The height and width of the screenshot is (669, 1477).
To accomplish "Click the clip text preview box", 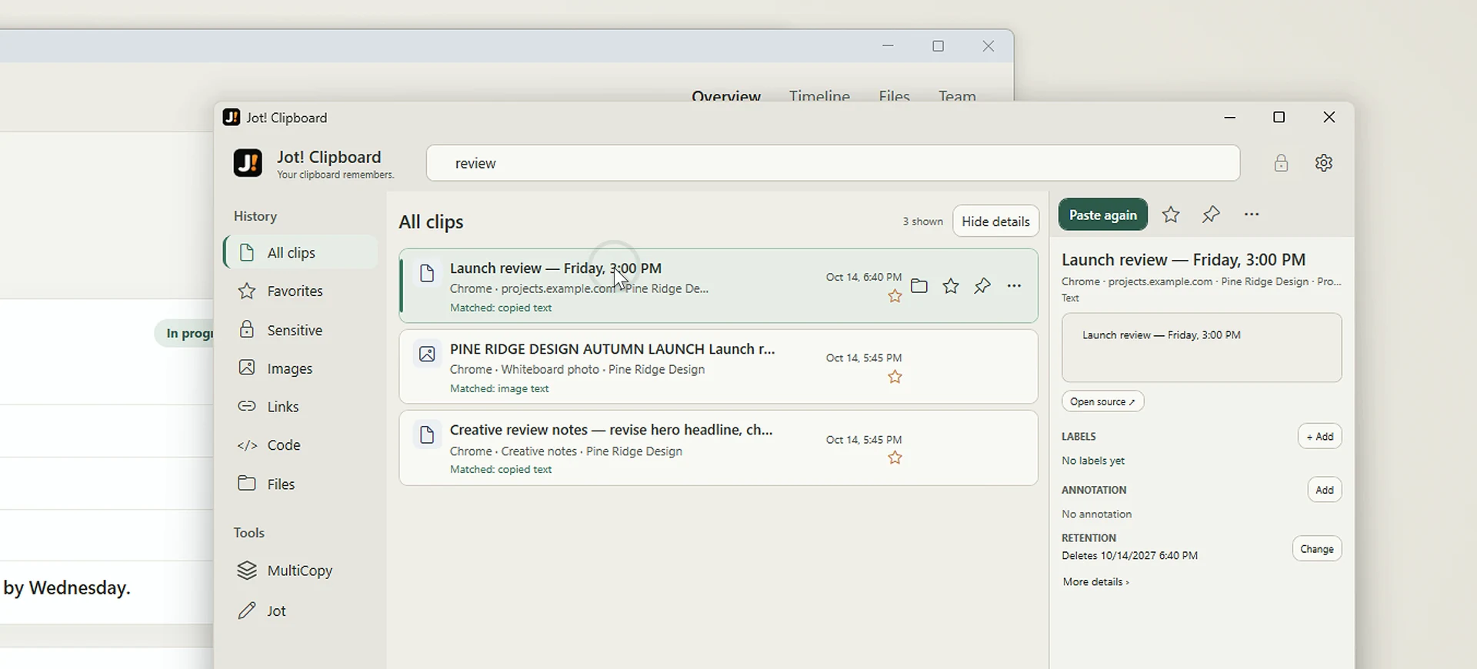I will 1202,348.
